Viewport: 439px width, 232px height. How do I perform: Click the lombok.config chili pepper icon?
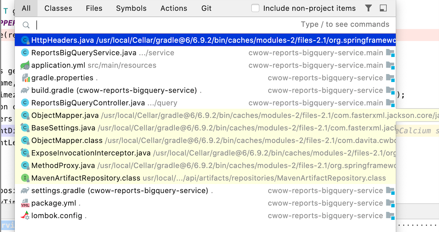pyautogui.click(x=25, y=216)
